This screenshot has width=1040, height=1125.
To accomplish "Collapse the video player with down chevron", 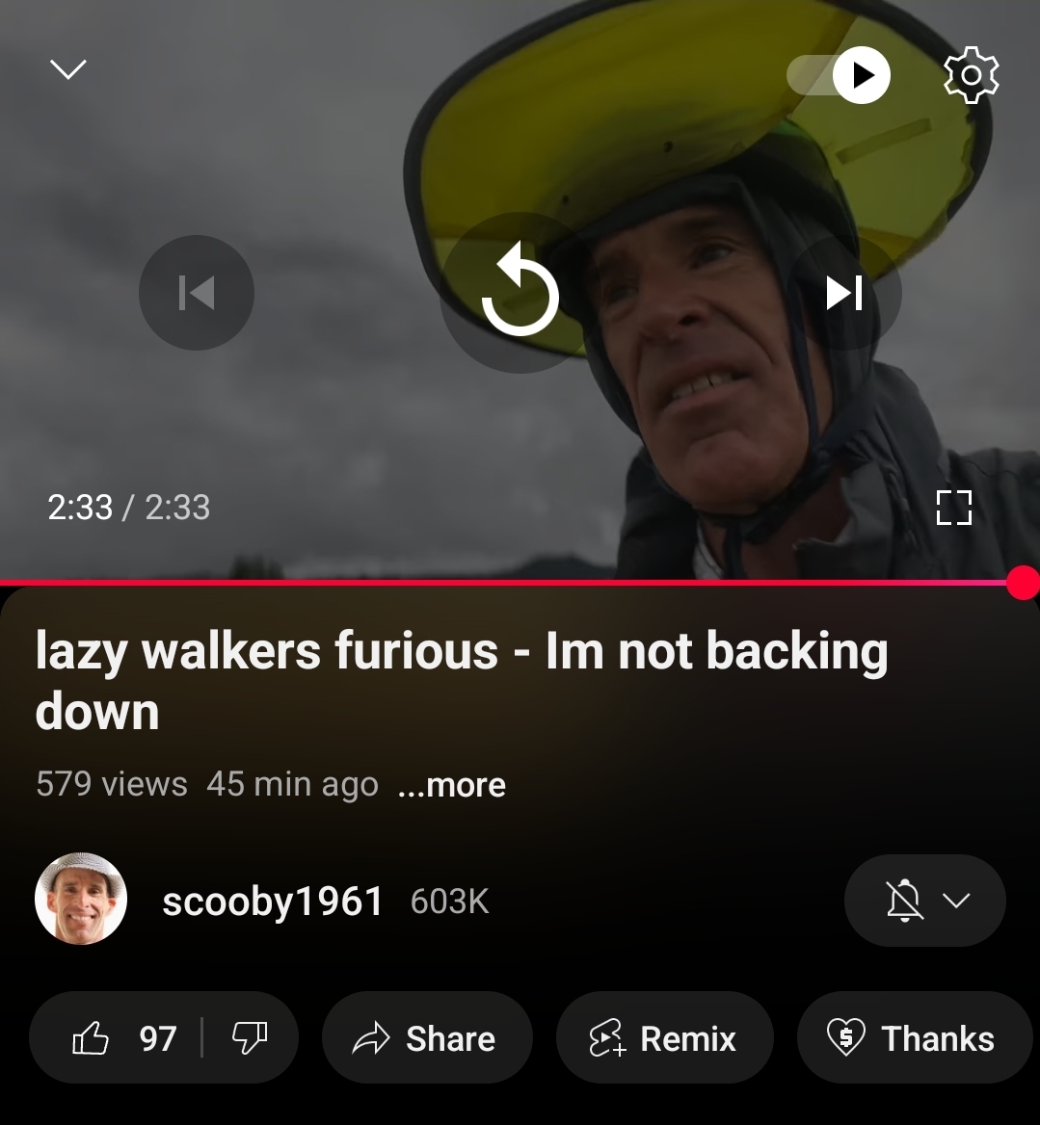I will (68, 69).
